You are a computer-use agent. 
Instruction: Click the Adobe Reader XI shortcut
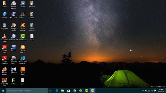4,60
